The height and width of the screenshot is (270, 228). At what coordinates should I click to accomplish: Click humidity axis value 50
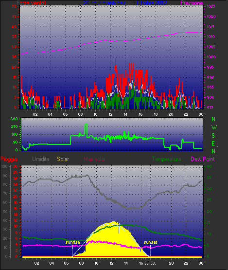pyautogui.click(x=5, y=212)
